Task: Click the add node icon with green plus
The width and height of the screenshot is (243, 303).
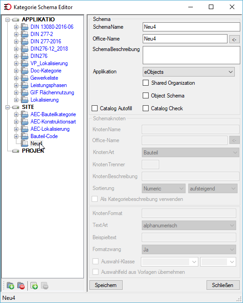Action: pyautogui.click(x=34, y=285)
